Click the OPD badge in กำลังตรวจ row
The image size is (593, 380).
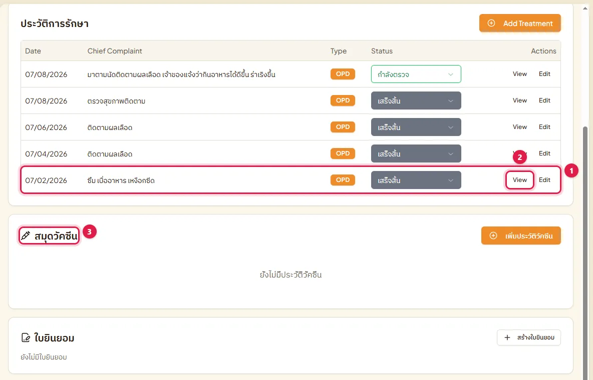point(343,74)
